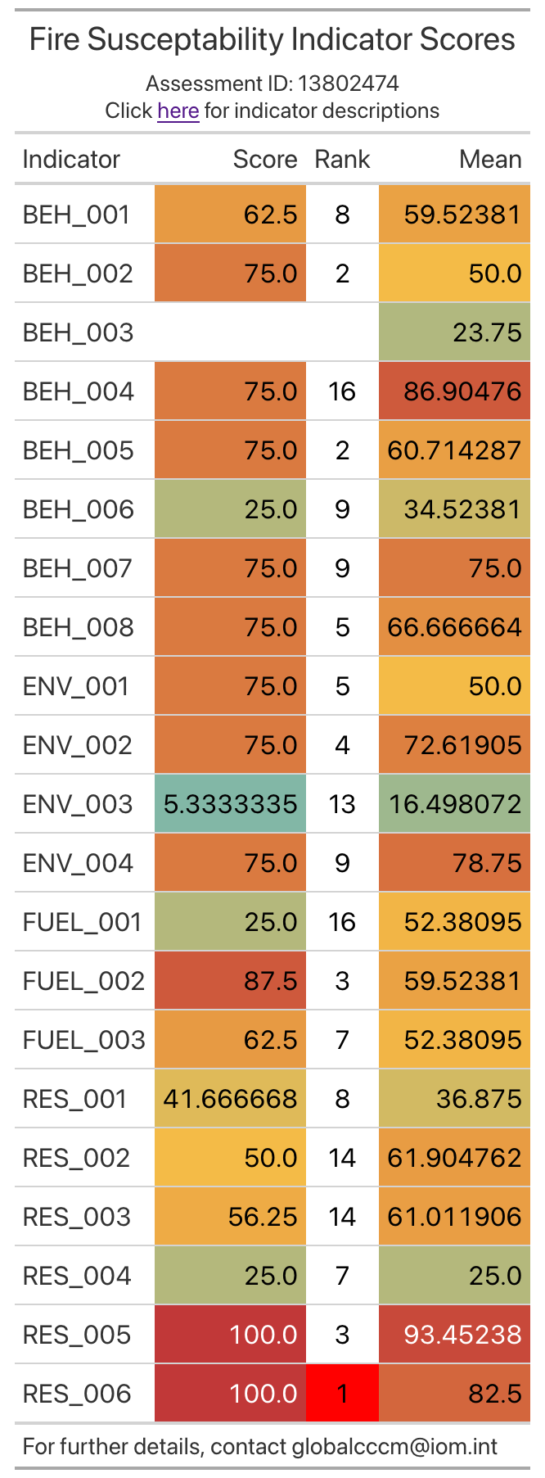Click the Rank column header

[342, 159]
